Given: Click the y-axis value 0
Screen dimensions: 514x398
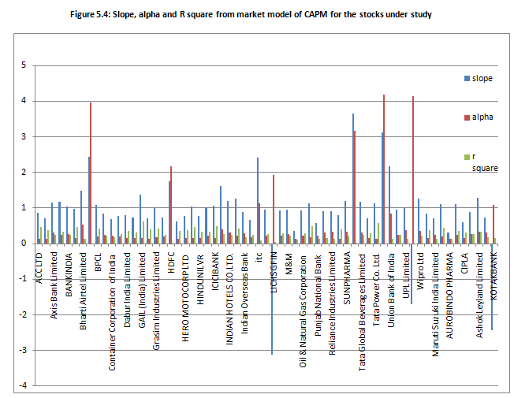Looking at the screenshot, I should pyautogui.click(x=24, y=244).
